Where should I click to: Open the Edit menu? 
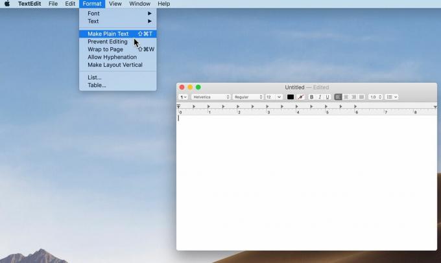(x=70, y=4)
